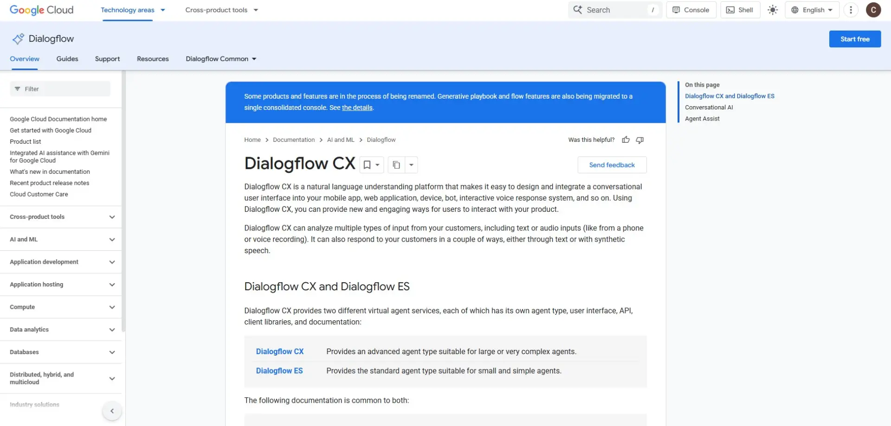Click the left sidebar scrollbar
Viewport: 891px width, 426px height.
click(x=123, y=202)
